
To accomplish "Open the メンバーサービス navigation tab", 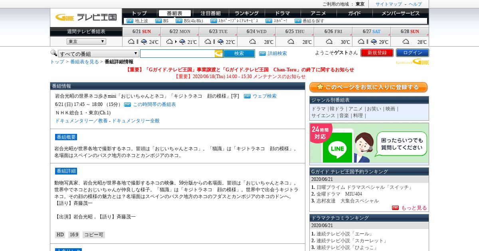I will point(400,13).
